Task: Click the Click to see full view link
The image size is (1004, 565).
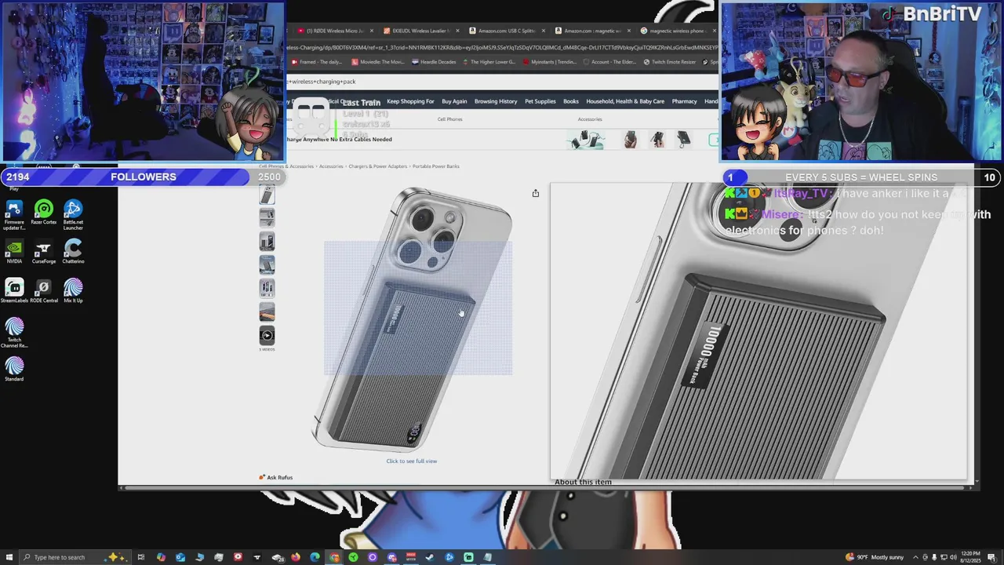Action: [411, 461]
